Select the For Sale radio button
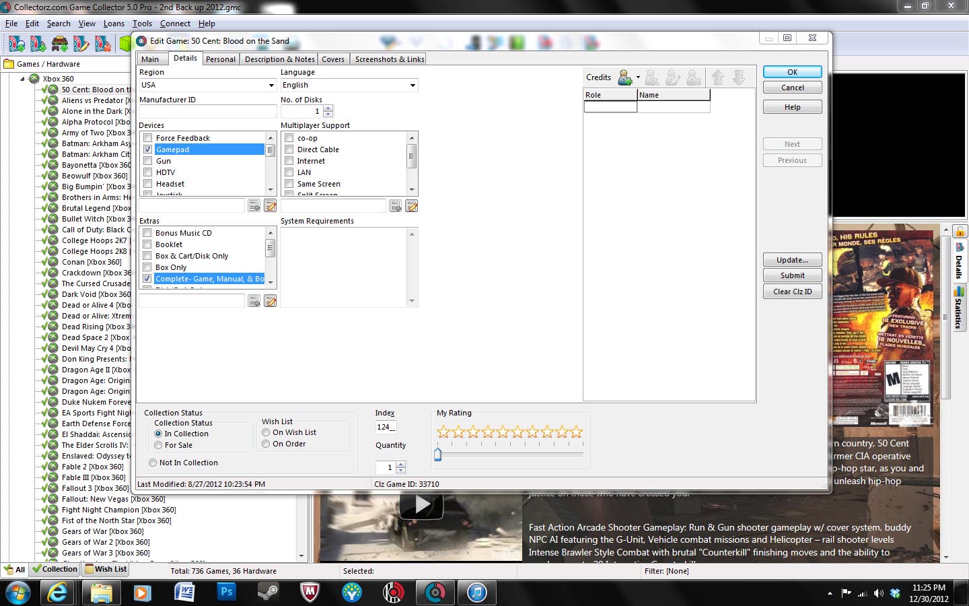 (x=158, y=445)
